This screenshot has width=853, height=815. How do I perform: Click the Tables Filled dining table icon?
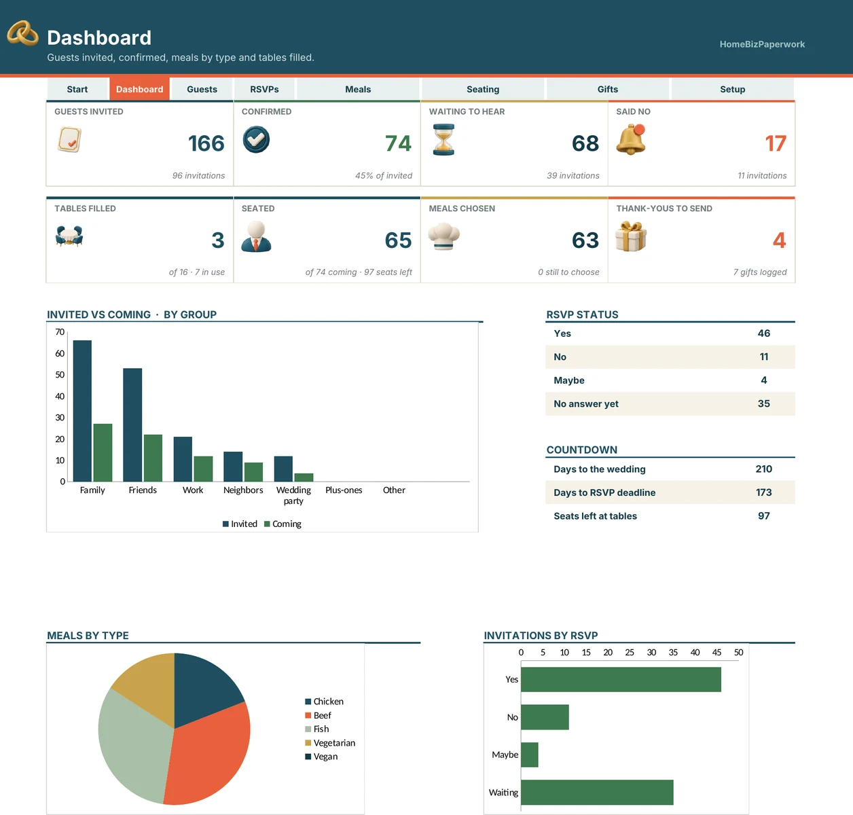(x=69, y=236)
